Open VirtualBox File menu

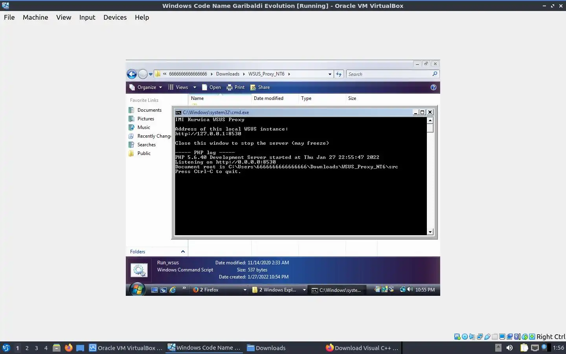click(x=9, y=17)
